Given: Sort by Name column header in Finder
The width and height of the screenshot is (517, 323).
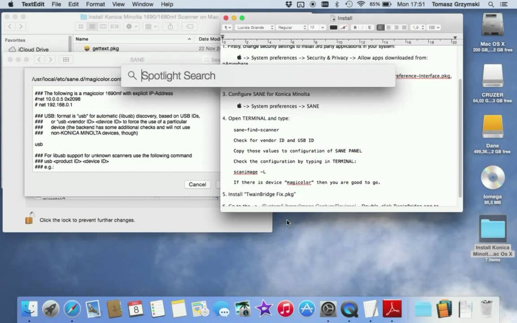Looking at the screenshot, I should click(134, 39).
